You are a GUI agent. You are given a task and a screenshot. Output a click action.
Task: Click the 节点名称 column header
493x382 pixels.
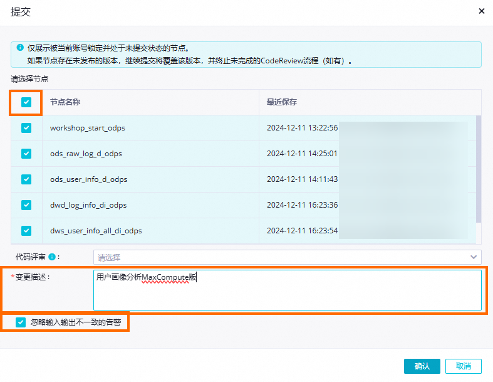pos(65,102)
